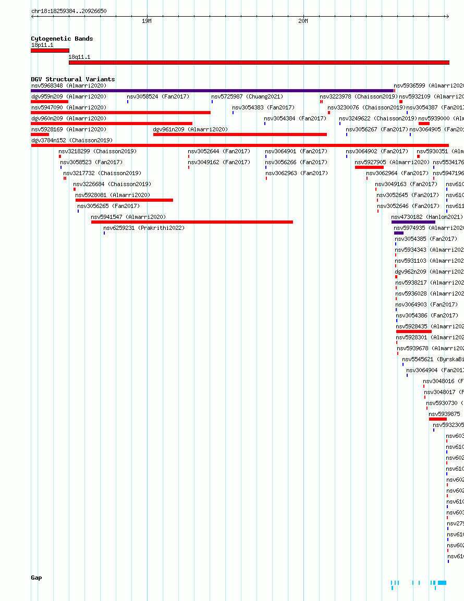Open variant nsv3217732 (Chaisson2019)
The image size is (464, 601).
[x=102, y=173]
